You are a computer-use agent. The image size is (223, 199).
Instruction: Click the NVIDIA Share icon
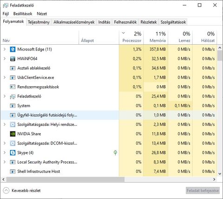[x=13, y=134]
